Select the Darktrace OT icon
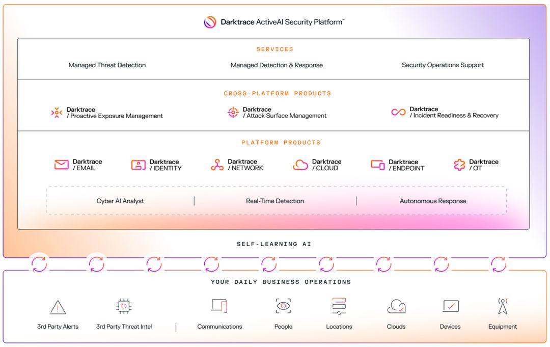 tap(459, 164)
